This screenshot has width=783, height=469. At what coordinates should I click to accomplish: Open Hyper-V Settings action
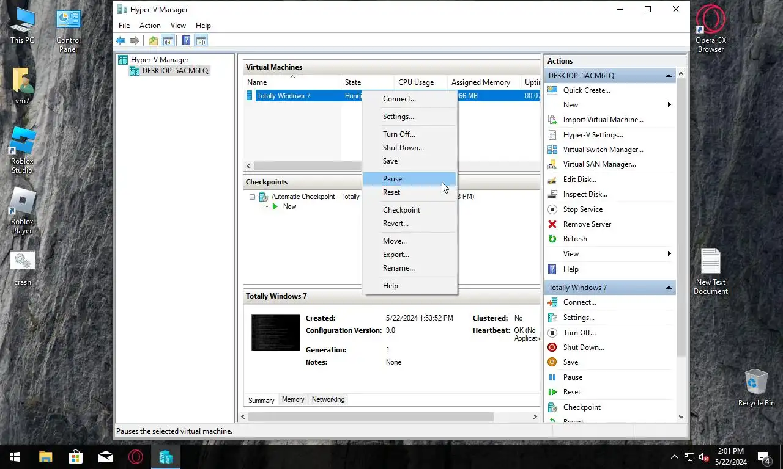593,135
